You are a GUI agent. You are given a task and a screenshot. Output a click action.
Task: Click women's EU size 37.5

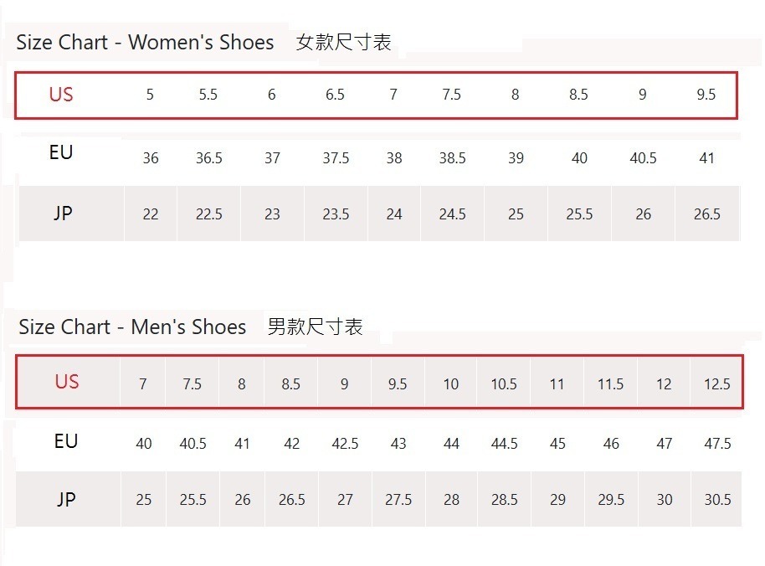[336, 158]
